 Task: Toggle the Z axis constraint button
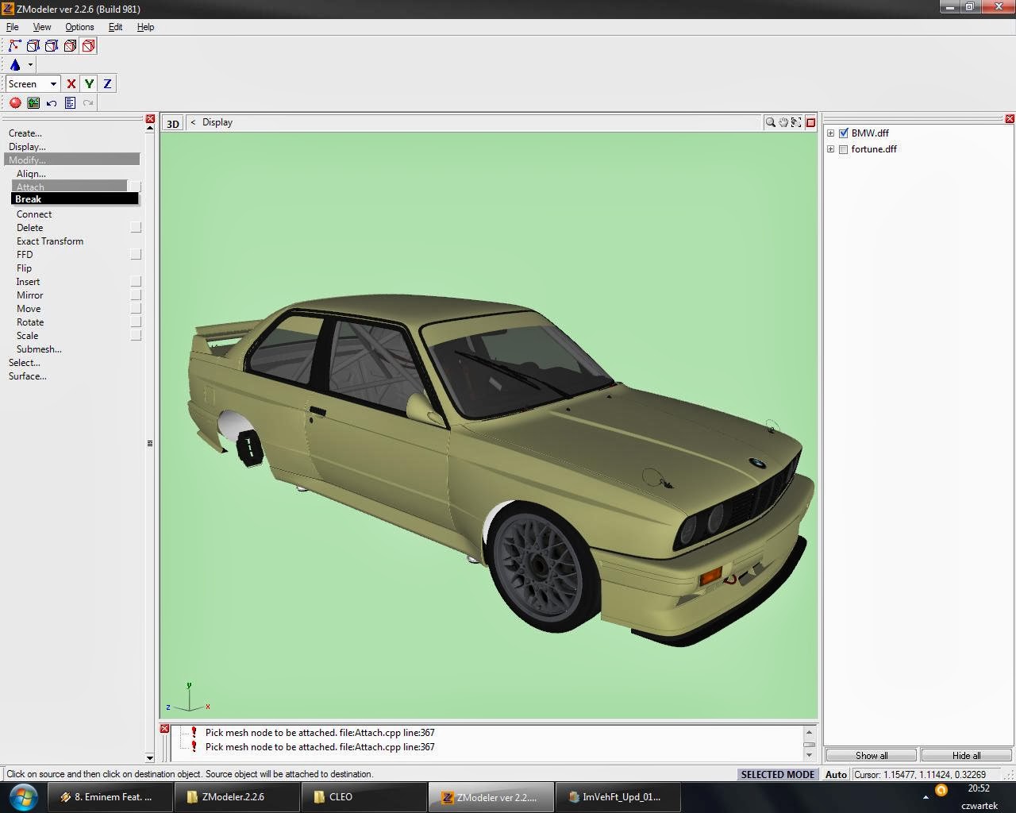107,83
